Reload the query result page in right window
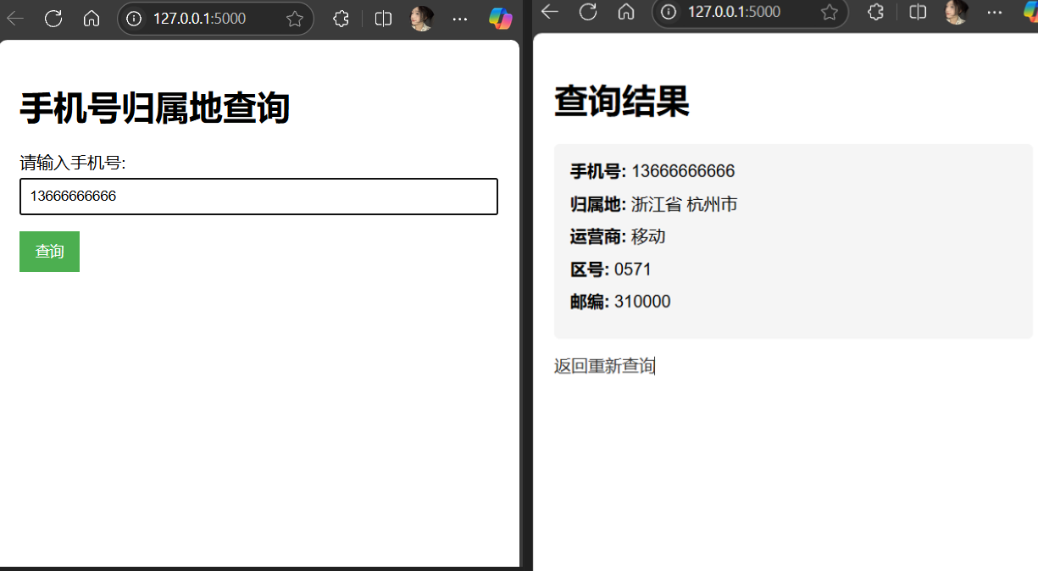The image size is (1038, 571). click(x=588, y=11)
